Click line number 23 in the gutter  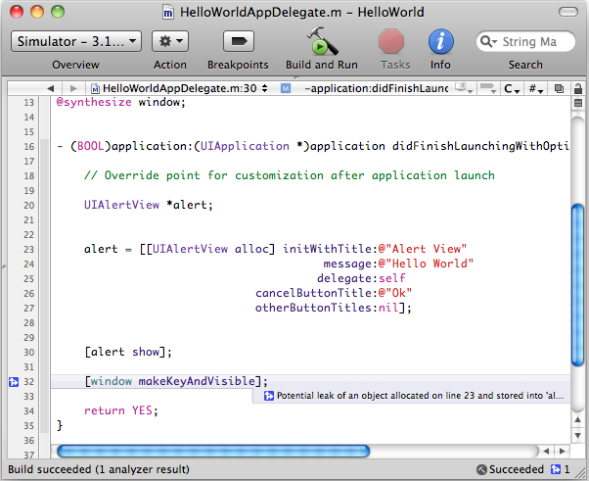29,250
